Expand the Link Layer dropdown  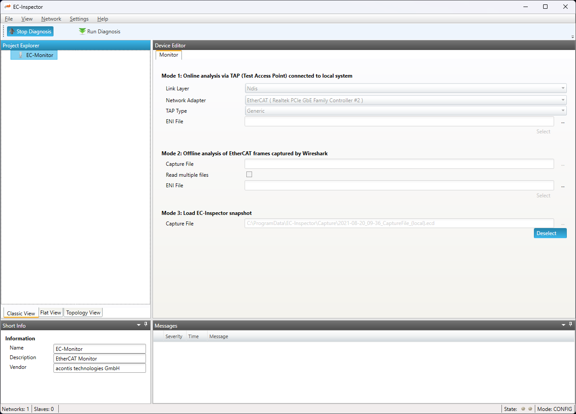click(x=563, y=89)
